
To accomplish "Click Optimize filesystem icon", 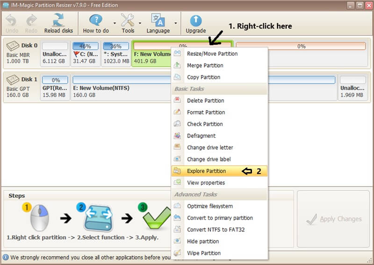I will [177, 206].
